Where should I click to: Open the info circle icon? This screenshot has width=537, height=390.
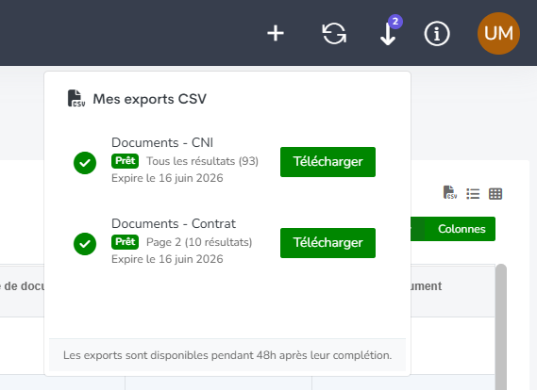437,34
